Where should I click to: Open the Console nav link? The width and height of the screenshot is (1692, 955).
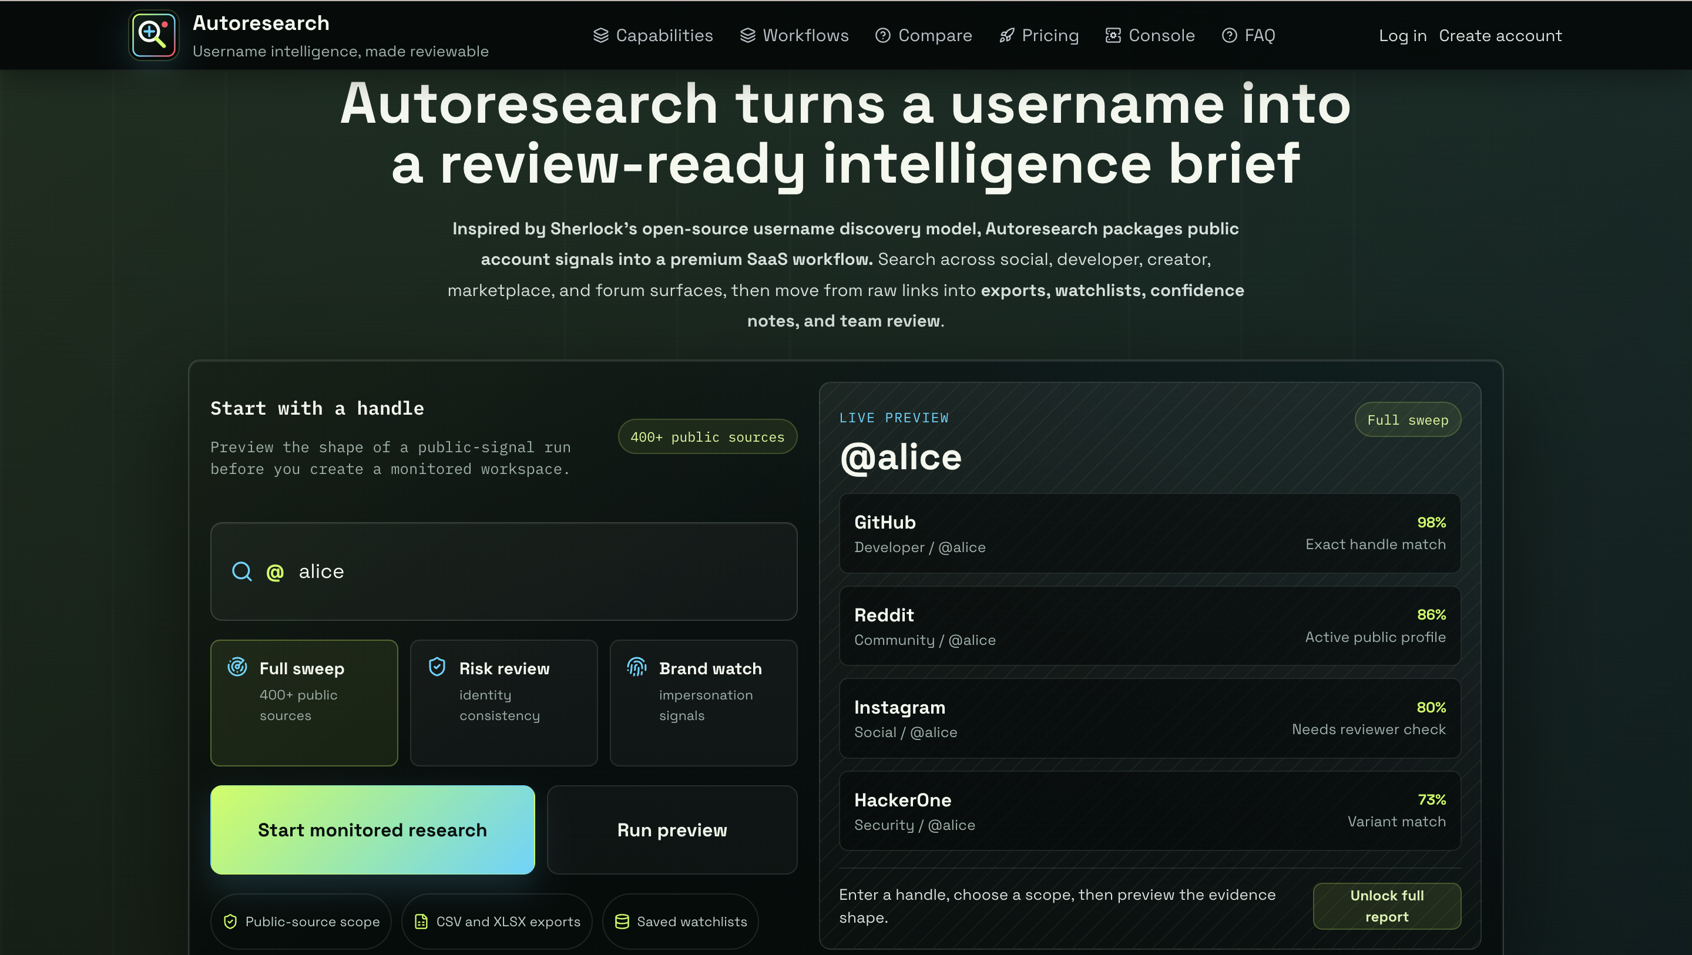coord(1150,35)
